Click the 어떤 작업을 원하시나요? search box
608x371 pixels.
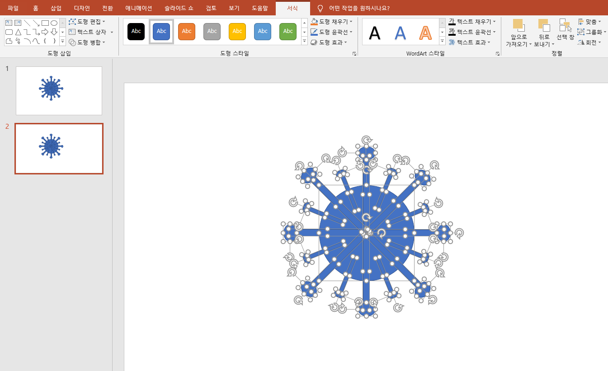tap(359, 8)
